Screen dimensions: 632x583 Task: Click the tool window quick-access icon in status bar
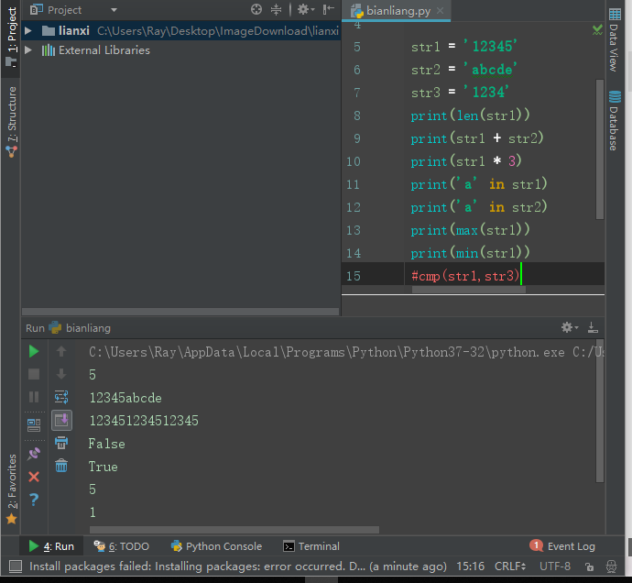click(x=16, y=566)
